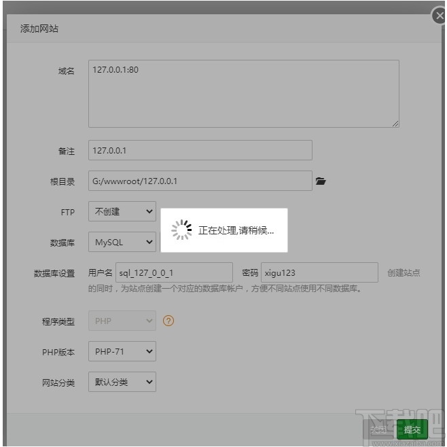
Task: Click the PHP版本 label
Action: [x=58, y=352]
